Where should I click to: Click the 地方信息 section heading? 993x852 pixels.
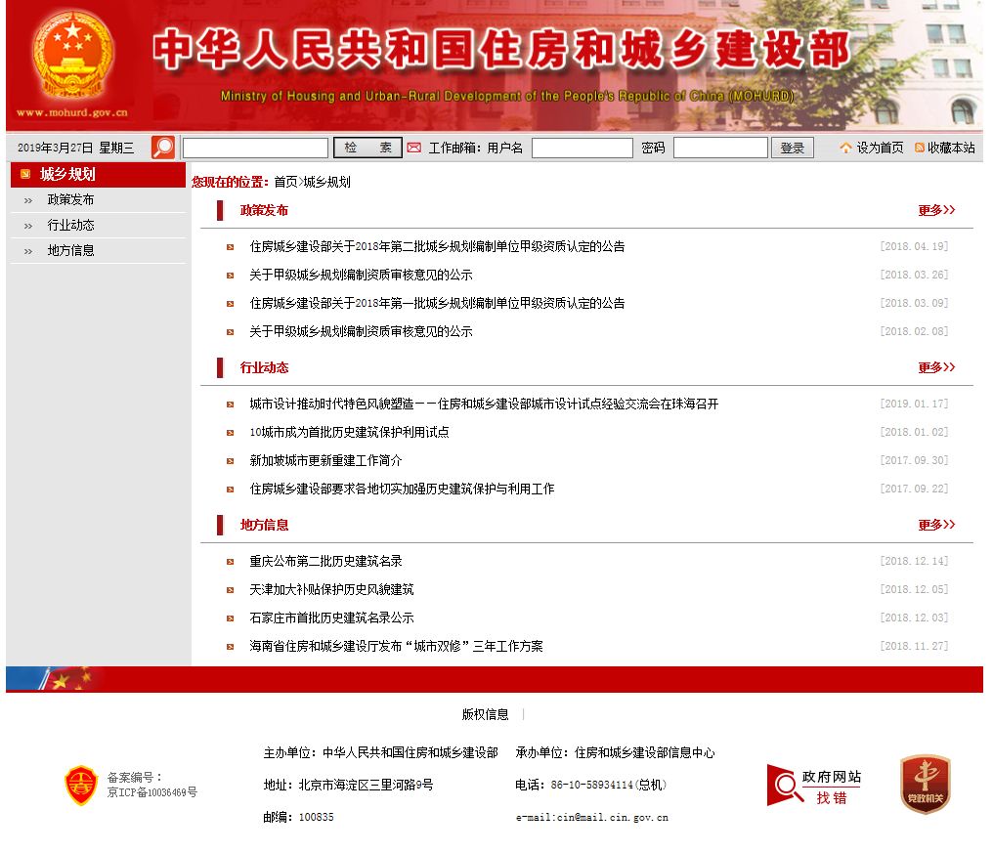pos(264,525)
